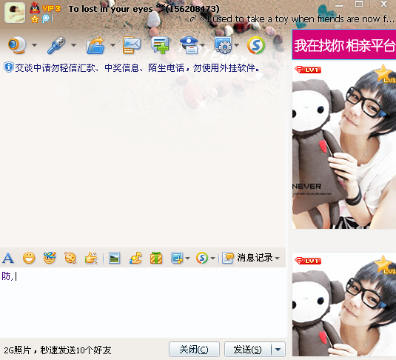Open webcam options dropdown arrow
Screen dimensions: 396x360
coord(34,45)
